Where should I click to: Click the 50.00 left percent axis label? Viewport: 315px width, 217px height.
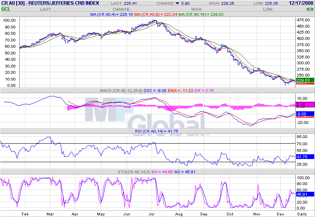[10, 53]
